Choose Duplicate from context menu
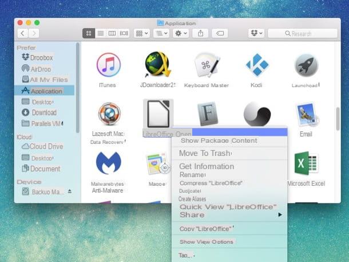This screenshot has height=262, width=349. click(229, 191)
